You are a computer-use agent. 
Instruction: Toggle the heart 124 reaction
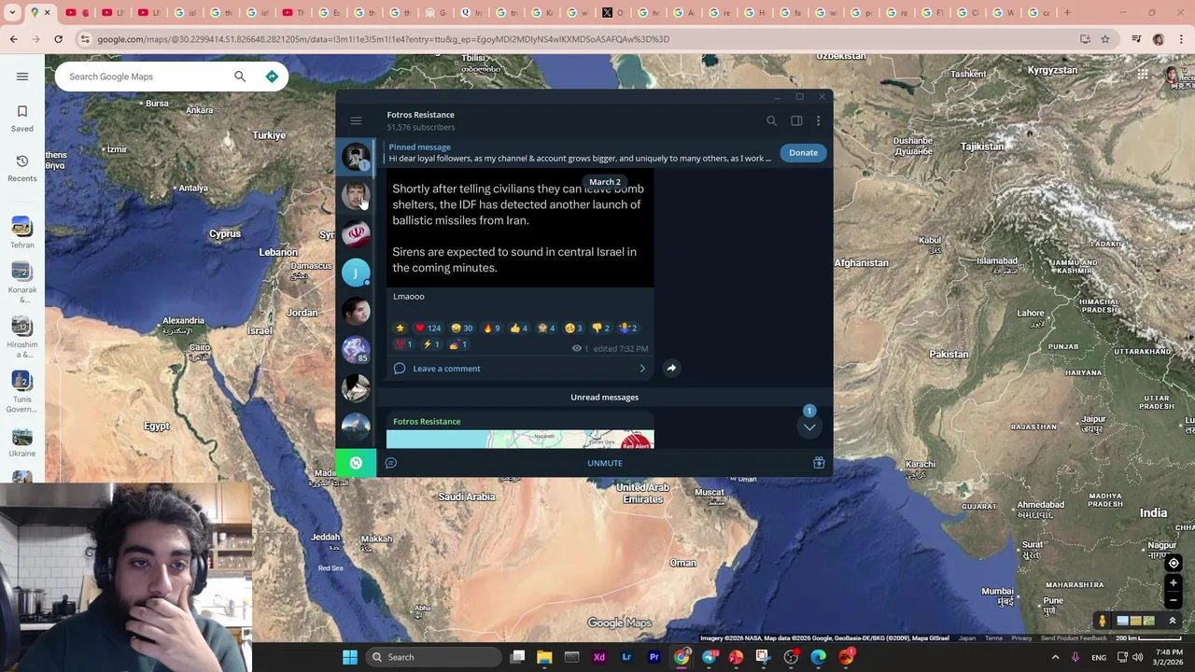coord(428,329)
